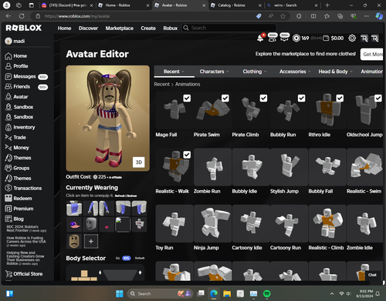Click the Get More button

372,54
